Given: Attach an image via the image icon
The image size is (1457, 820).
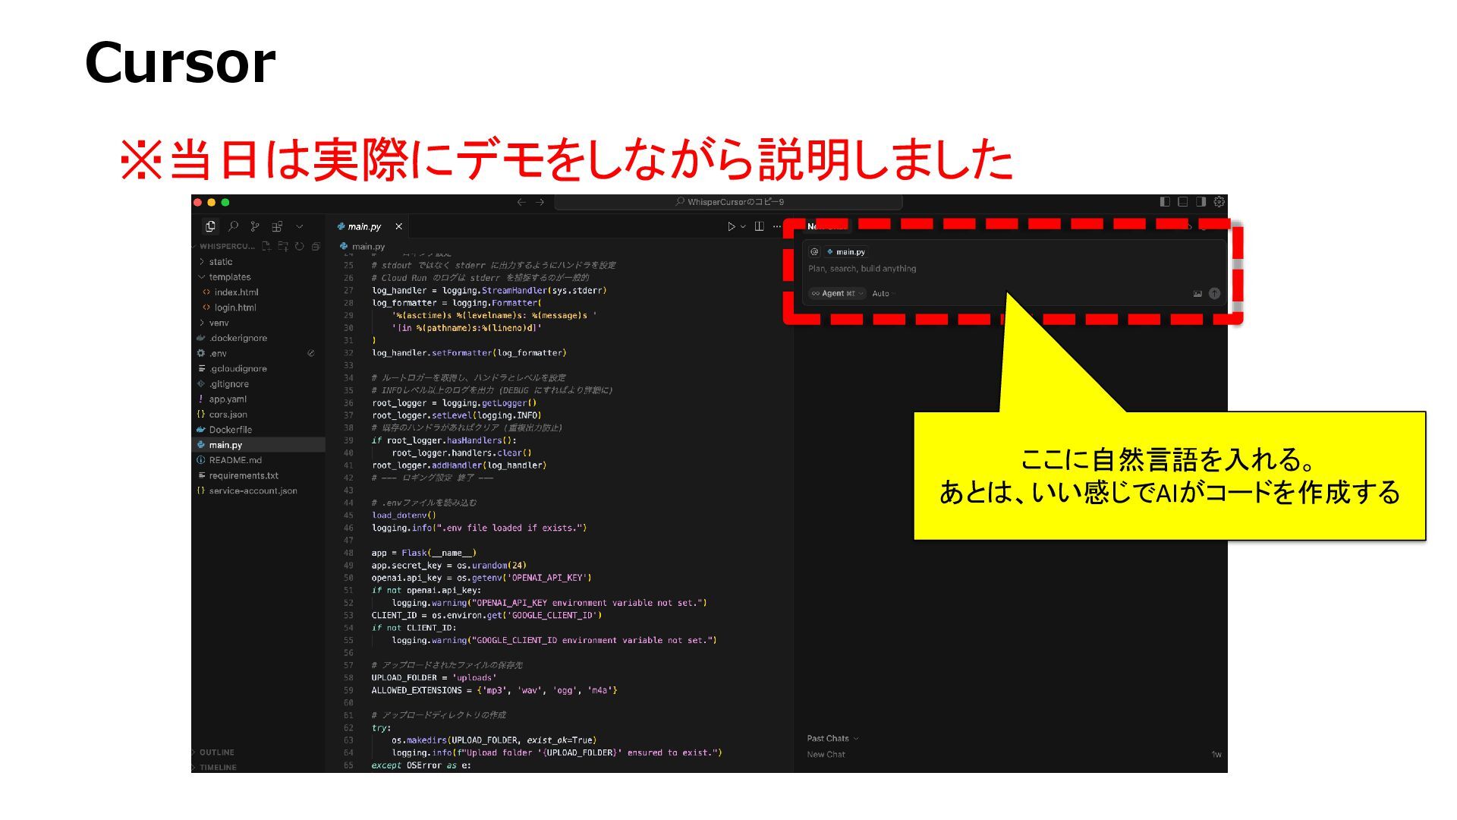Looking at the screenshot, I should [x=1197, y=294].
